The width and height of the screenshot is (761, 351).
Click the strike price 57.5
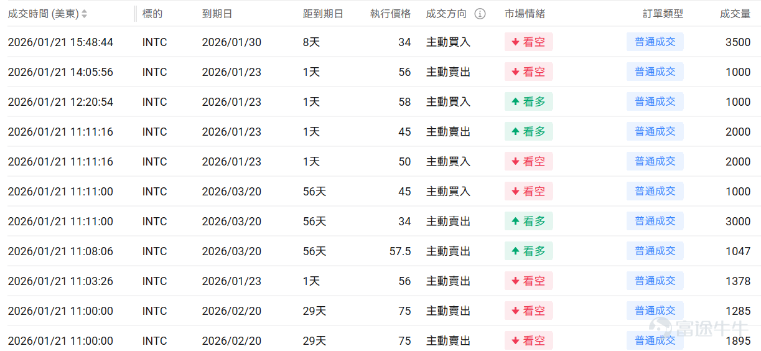pyautogui.click(x=400, y=251)
